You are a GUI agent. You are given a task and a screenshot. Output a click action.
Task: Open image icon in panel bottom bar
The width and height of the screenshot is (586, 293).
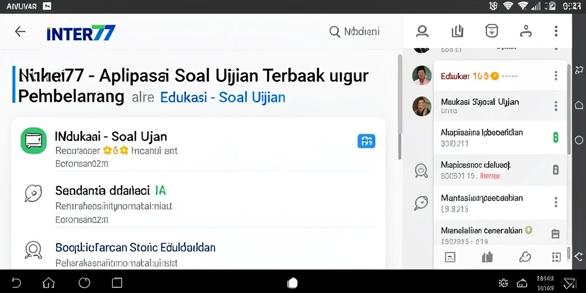point(450,257)
